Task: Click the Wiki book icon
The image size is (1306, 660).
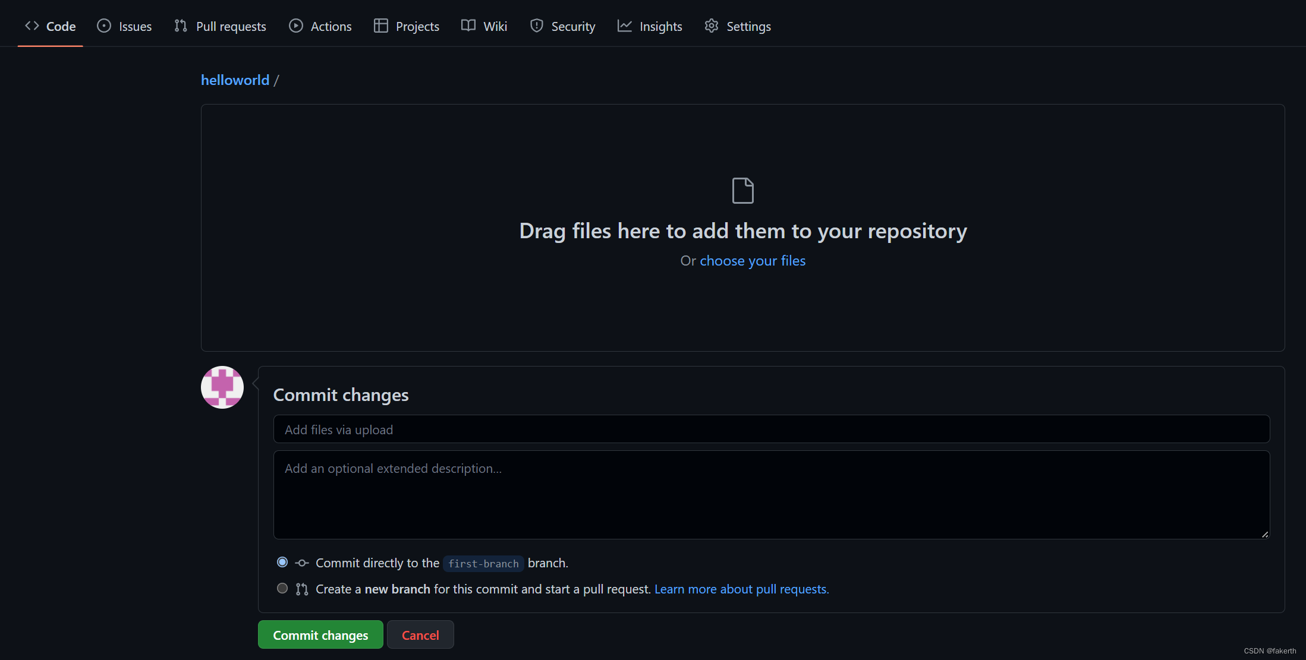Action: (468, 26)
